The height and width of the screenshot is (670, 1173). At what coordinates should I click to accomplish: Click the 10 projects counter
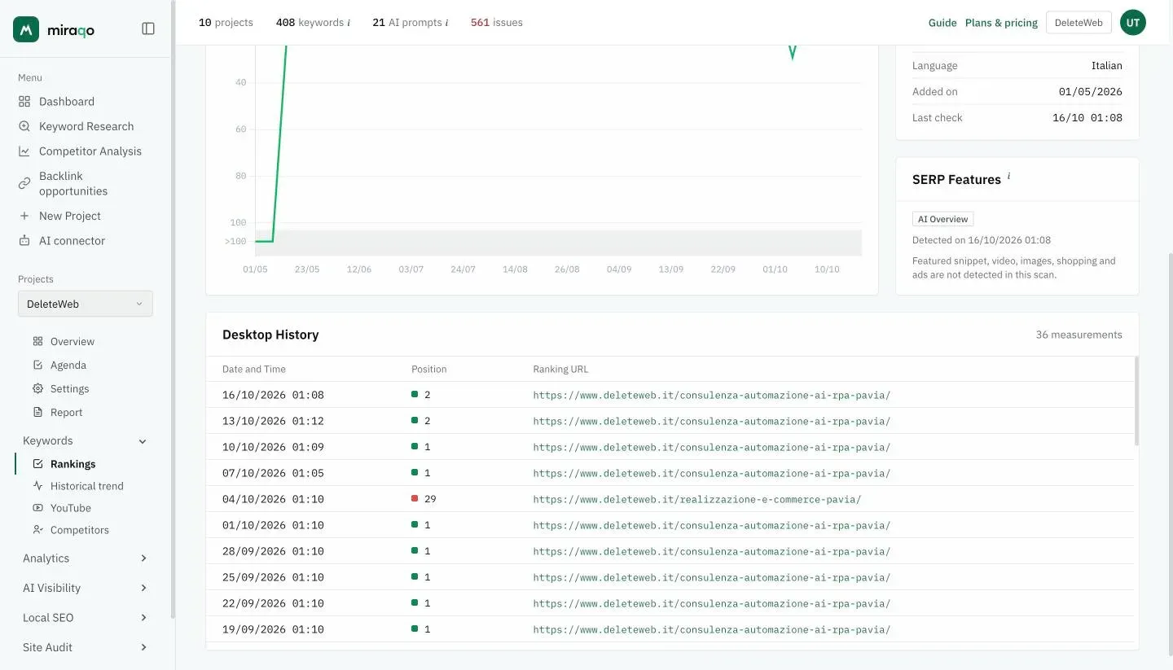click(x=226, y=23)
